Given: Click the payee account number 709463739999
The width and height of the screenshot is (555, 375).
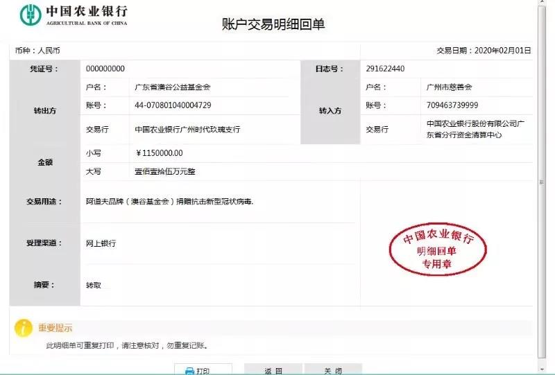Looking at the screenshot, I should point(452,105).
